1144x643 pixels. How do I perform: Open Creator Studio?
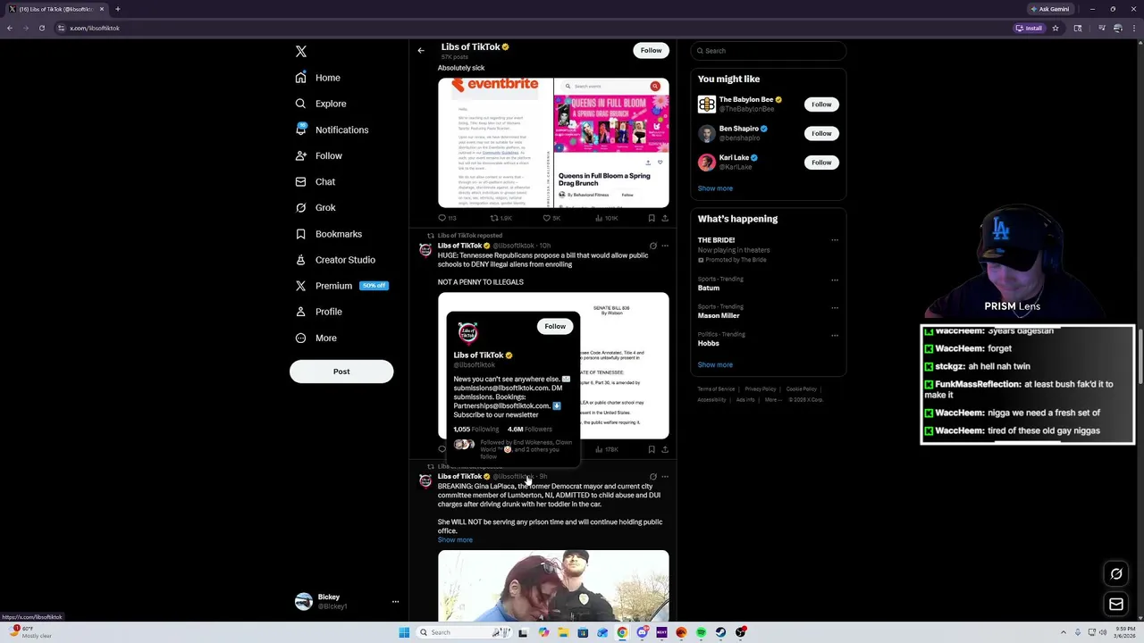pyautogui.click(x=335, y=260)
